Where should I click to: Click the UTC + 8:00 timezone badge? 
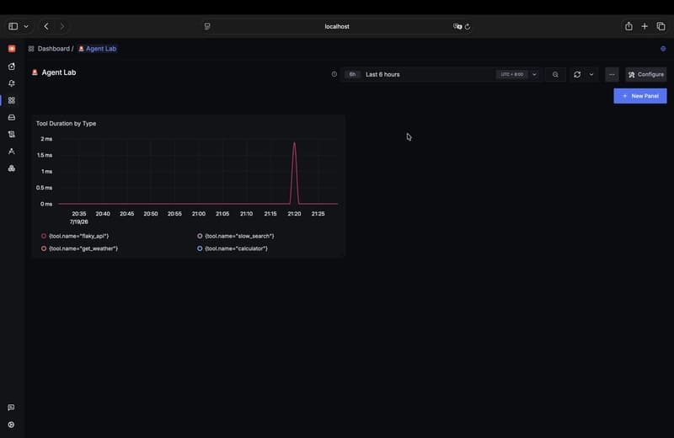[x=512, y=74]
